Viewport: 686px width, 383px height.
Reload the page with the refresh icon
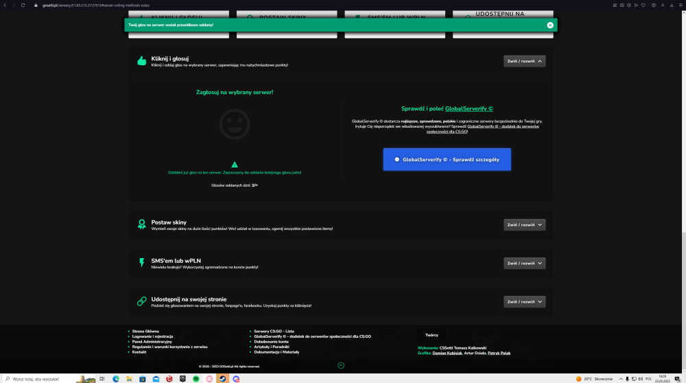(x=23, y=5)
